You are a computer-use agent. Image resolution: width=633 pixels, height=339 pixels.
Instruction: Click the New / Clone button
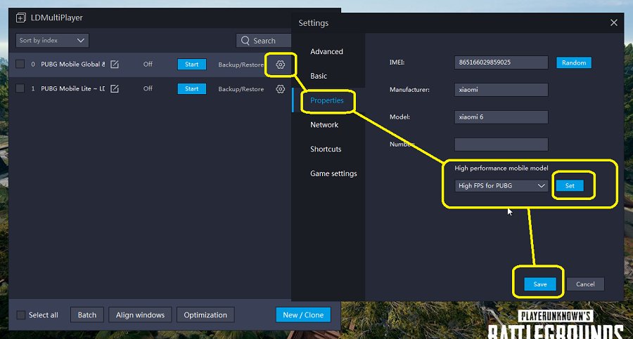(x=303, y=315)
